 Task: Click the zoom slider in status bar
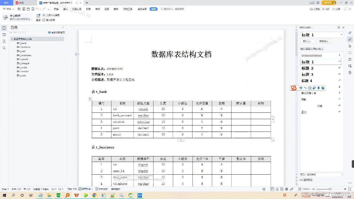330,189
